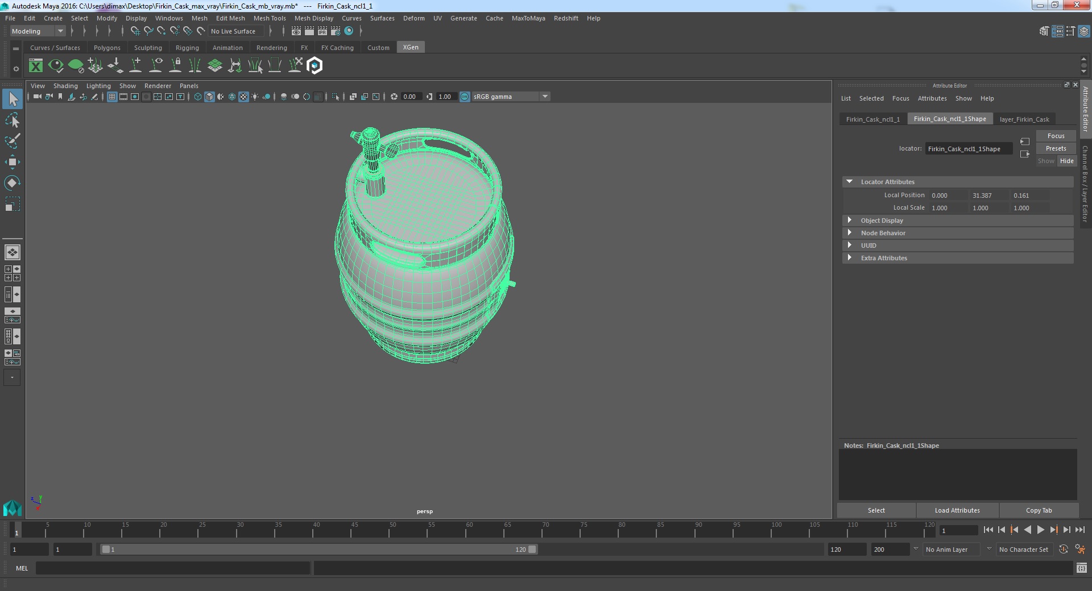The height and width of the screenshot is (591, 1092).
Task: Click the Focus button
Action: pyautogui.click(x=1056, y=136)
